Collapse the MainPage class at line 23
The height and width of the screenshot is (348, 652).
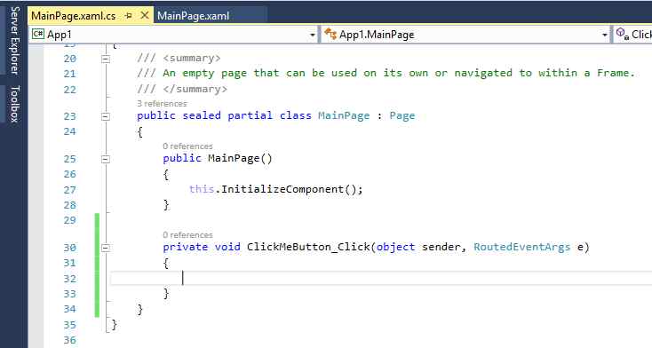click(106, 116)
